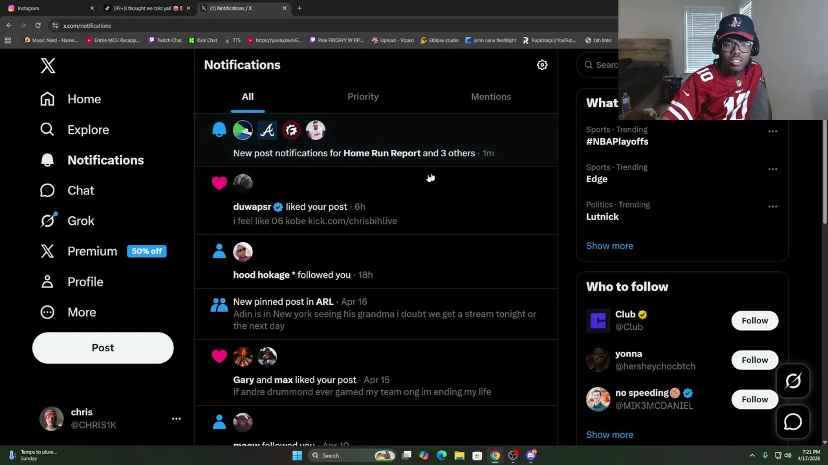828x465 pixels.
Task: Open more options for #NBAPlayoffs trend
Action: click(x=772, y=131)
